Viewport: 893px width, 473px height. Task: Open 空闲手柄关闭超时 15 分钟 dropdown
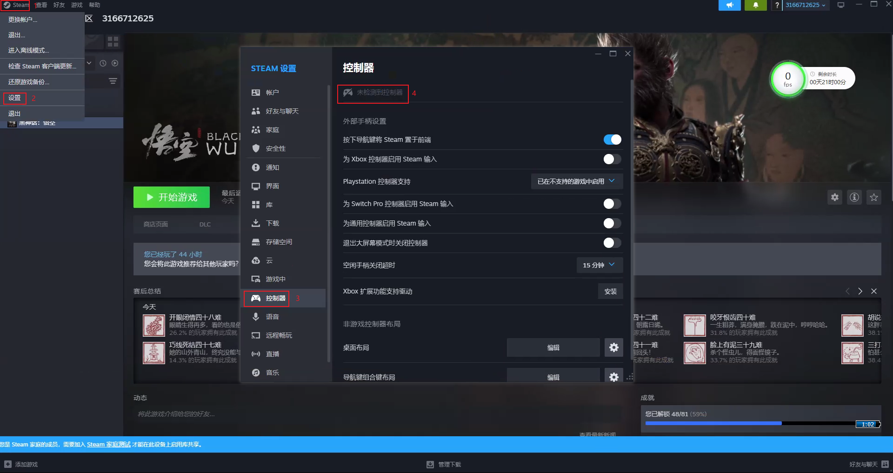coord(600,265)
